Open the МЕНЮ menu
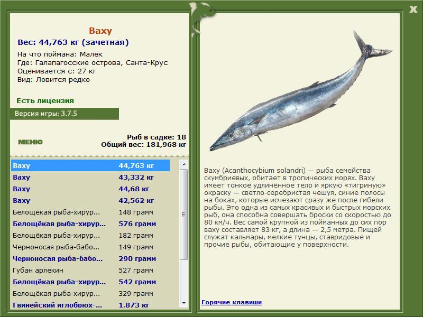The width and height of the screenshot is (423, 317). coord(30,142)
